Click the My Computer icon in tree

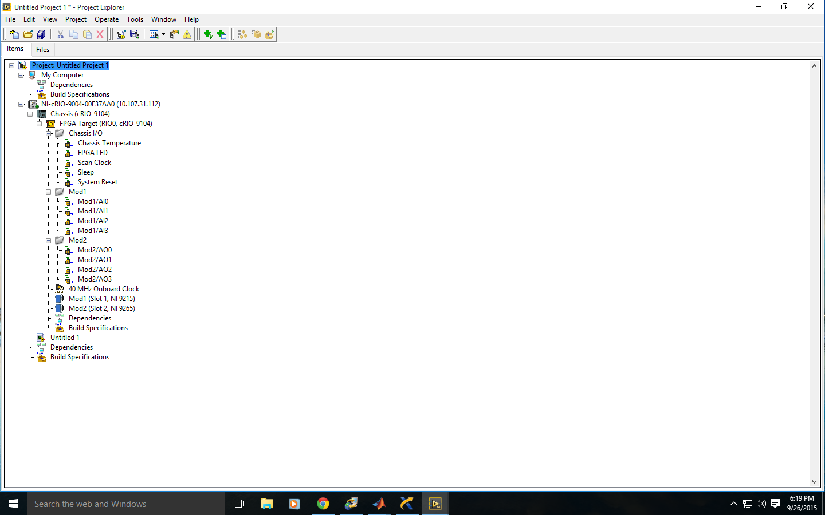(x=33, y=75)
